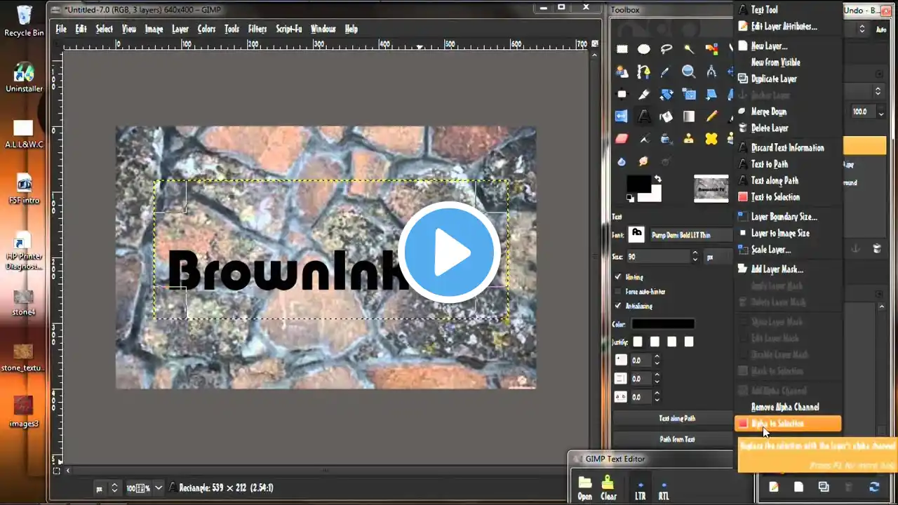Image resolution: width=898 pixels, height=505 pixels.
Task: Select the Pencil tool
Action: point(711,116)
